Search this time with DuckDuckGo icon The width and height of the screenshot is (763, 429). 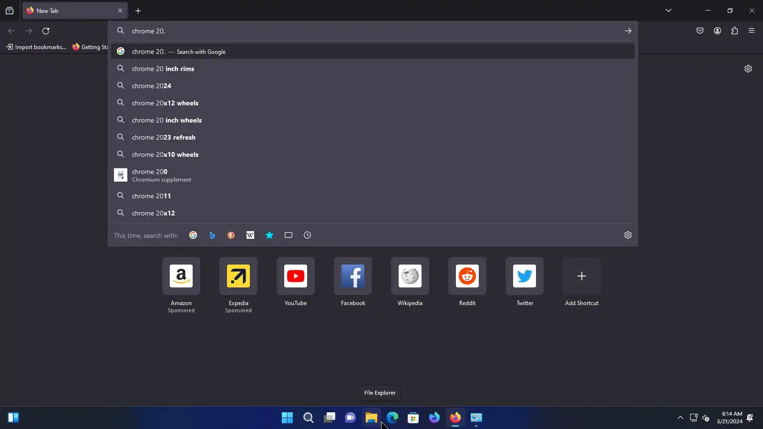[x=231, y=235]
